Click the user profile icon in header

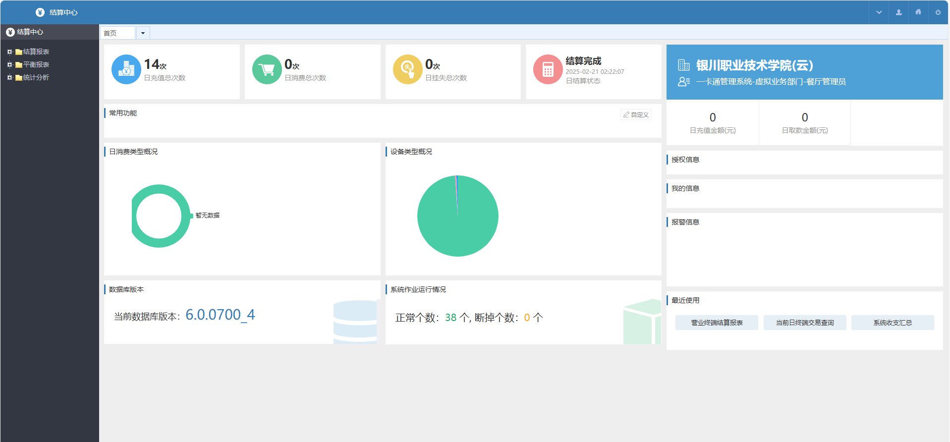click(x=898, y=12)
